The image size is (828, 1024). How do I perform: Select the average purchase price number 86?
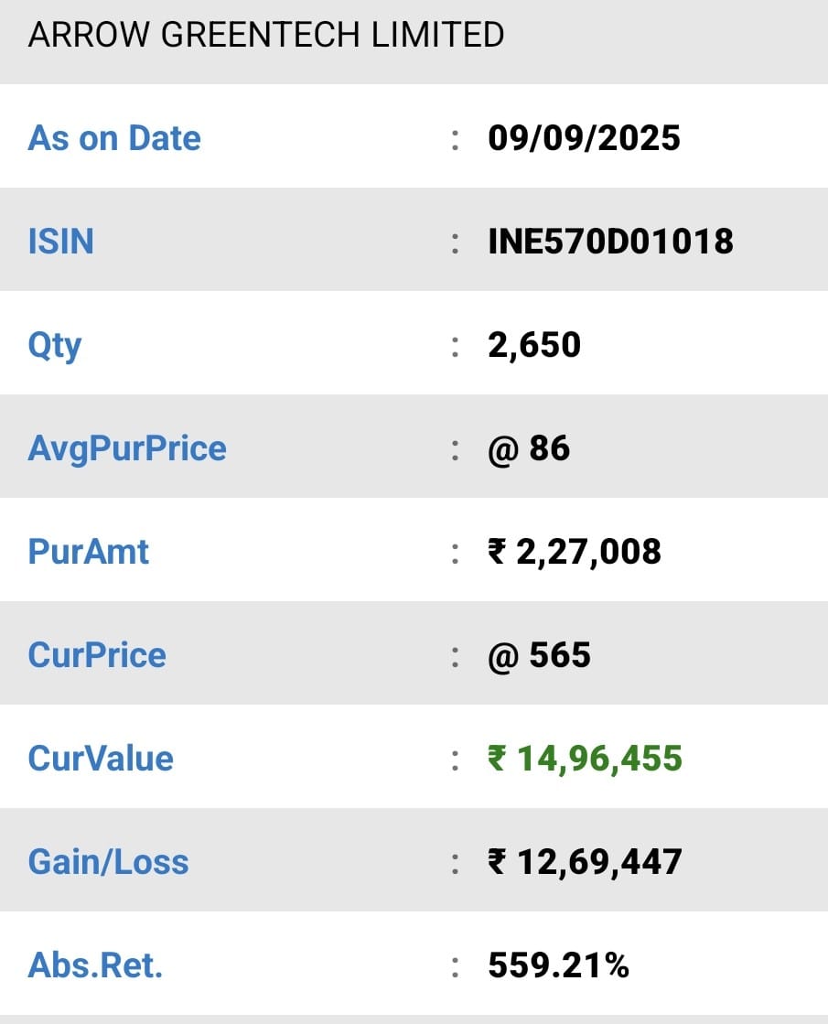pos(550,448)
